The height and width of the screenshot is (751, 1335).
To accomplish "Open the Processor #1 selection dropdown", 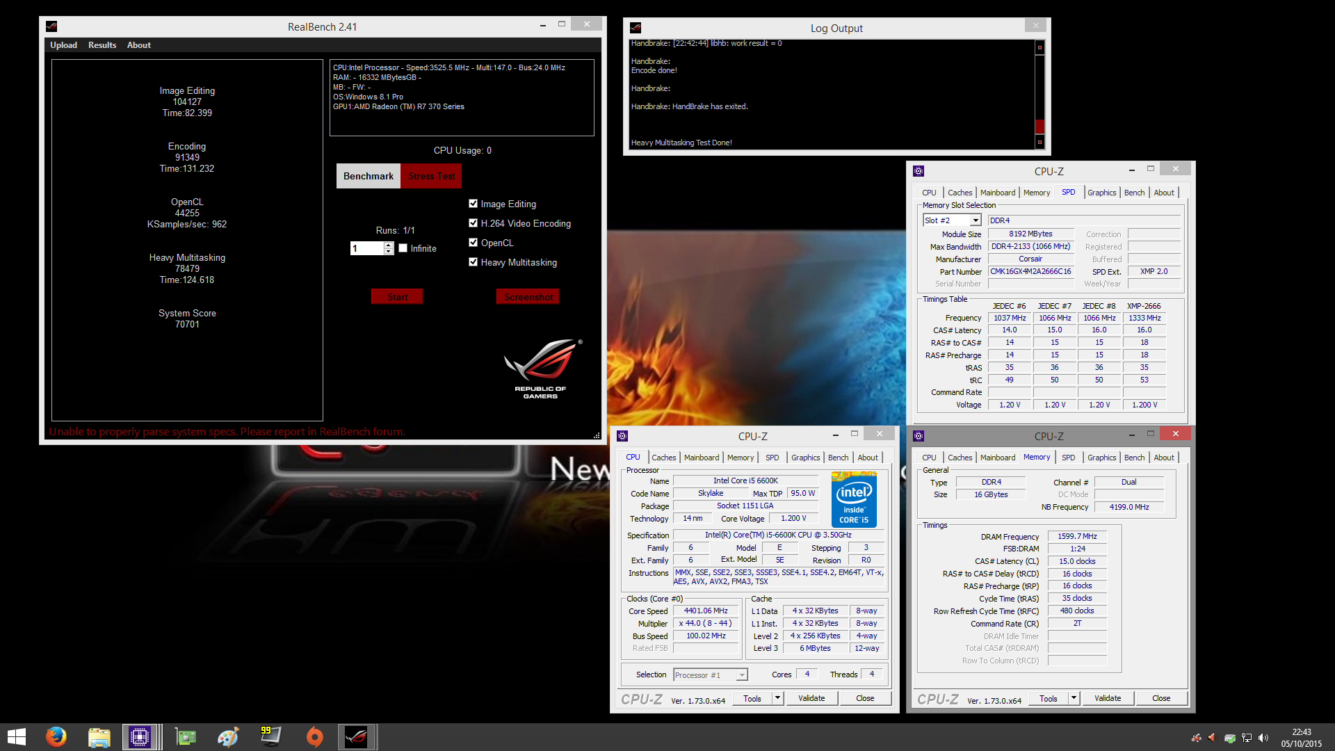I will pos(742,675).
